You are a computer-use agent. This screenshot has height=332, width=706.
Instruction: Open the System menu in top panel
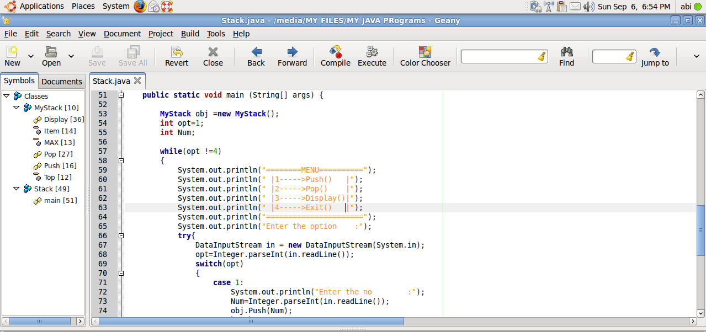[116, 6]
